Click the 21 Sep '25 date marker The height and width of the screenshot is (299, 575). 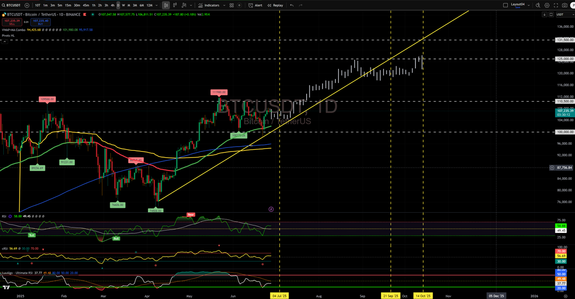pos(391,296)
